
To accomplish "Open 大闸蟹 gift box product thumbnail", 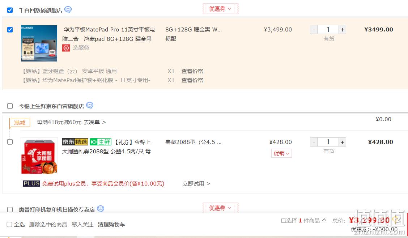I will tap(39, 156).
